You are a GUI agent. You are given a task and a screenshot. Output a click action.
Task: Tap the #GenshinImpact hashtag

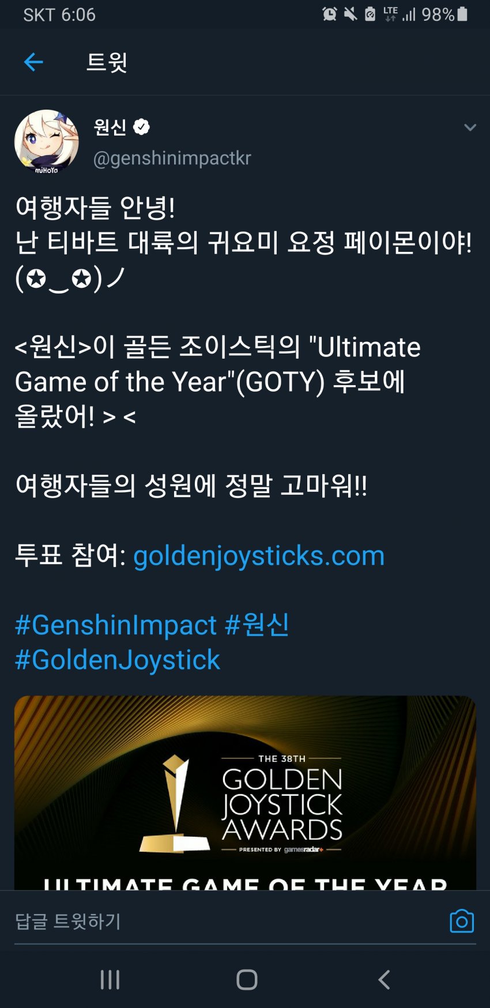pyautogui.click(x=116, y=625)
